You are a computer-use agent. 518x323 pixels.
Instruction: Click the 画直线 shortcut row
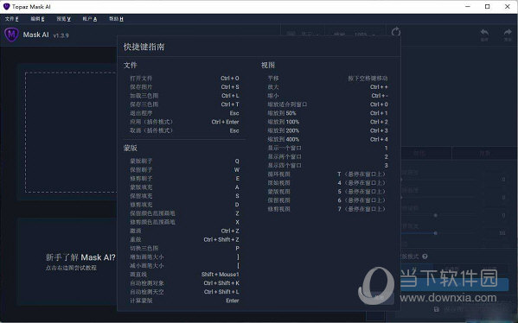point(184,275)
